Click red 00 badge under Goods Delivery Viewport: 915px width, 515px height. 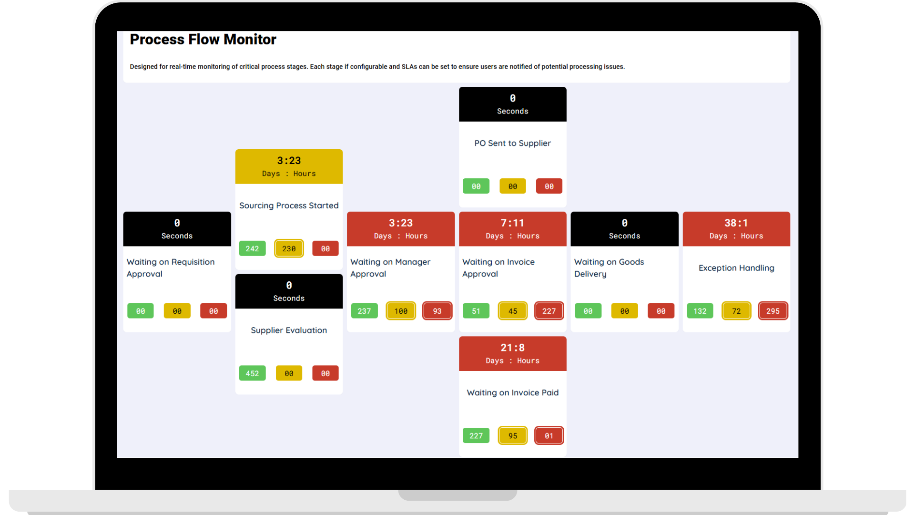661,311
